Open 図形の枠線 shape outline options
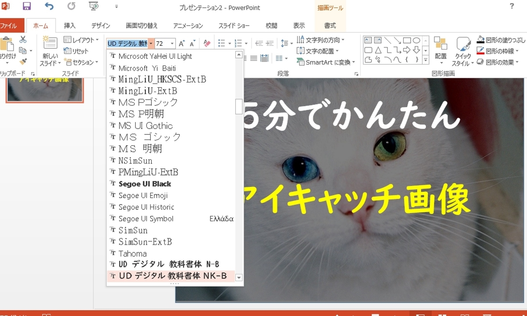The image size is (527, 316). pos(498,51)
